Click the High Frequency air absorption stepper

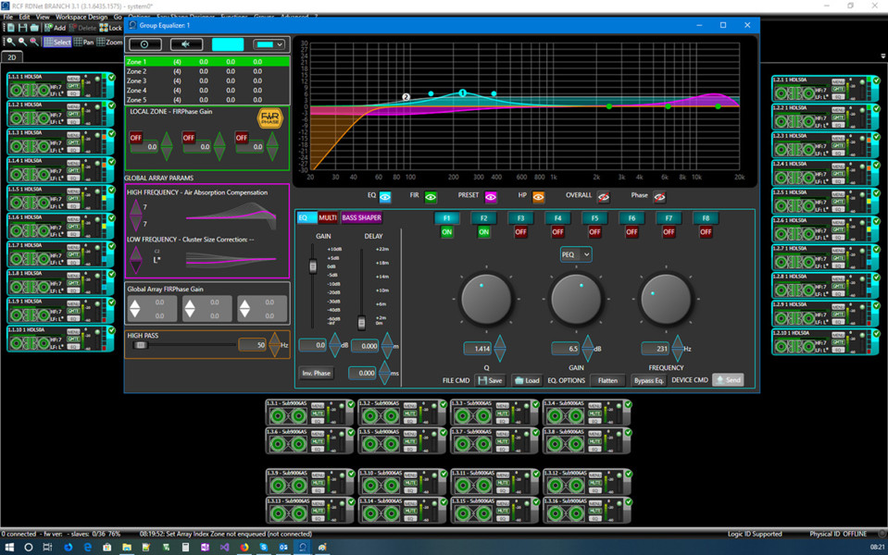click(136, 215)
